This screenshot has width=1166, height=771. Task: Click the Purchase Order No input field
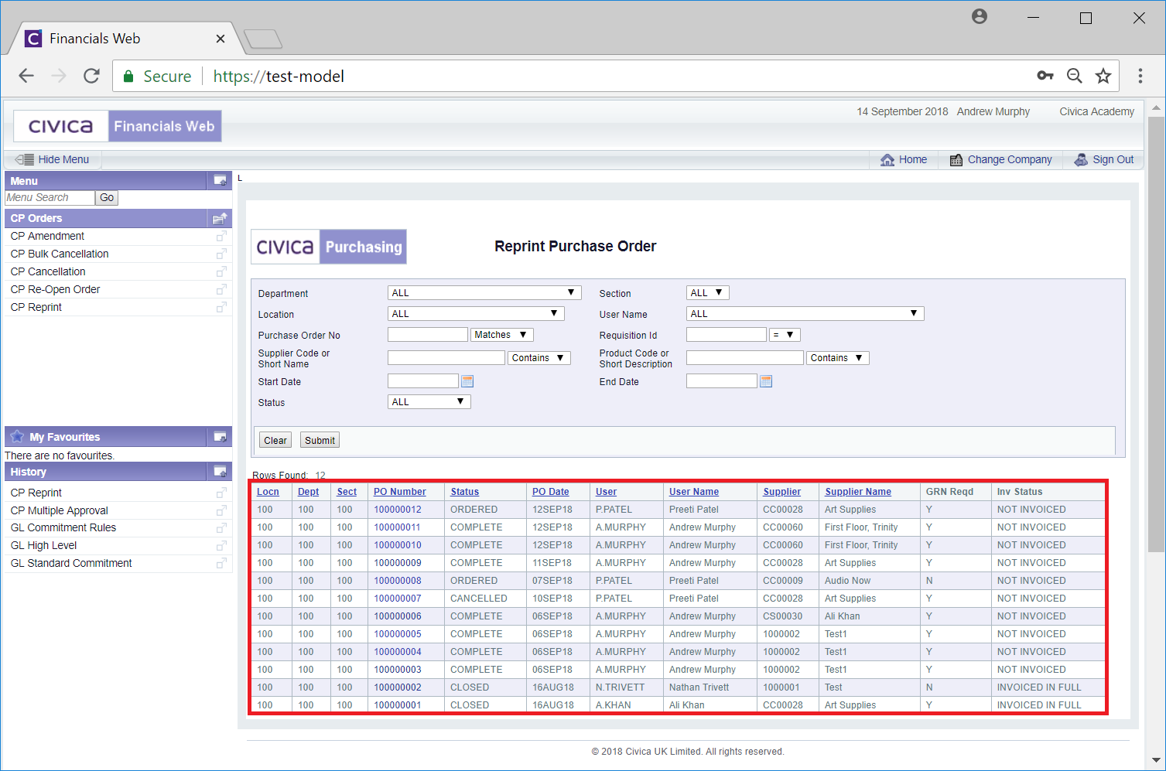428,335
